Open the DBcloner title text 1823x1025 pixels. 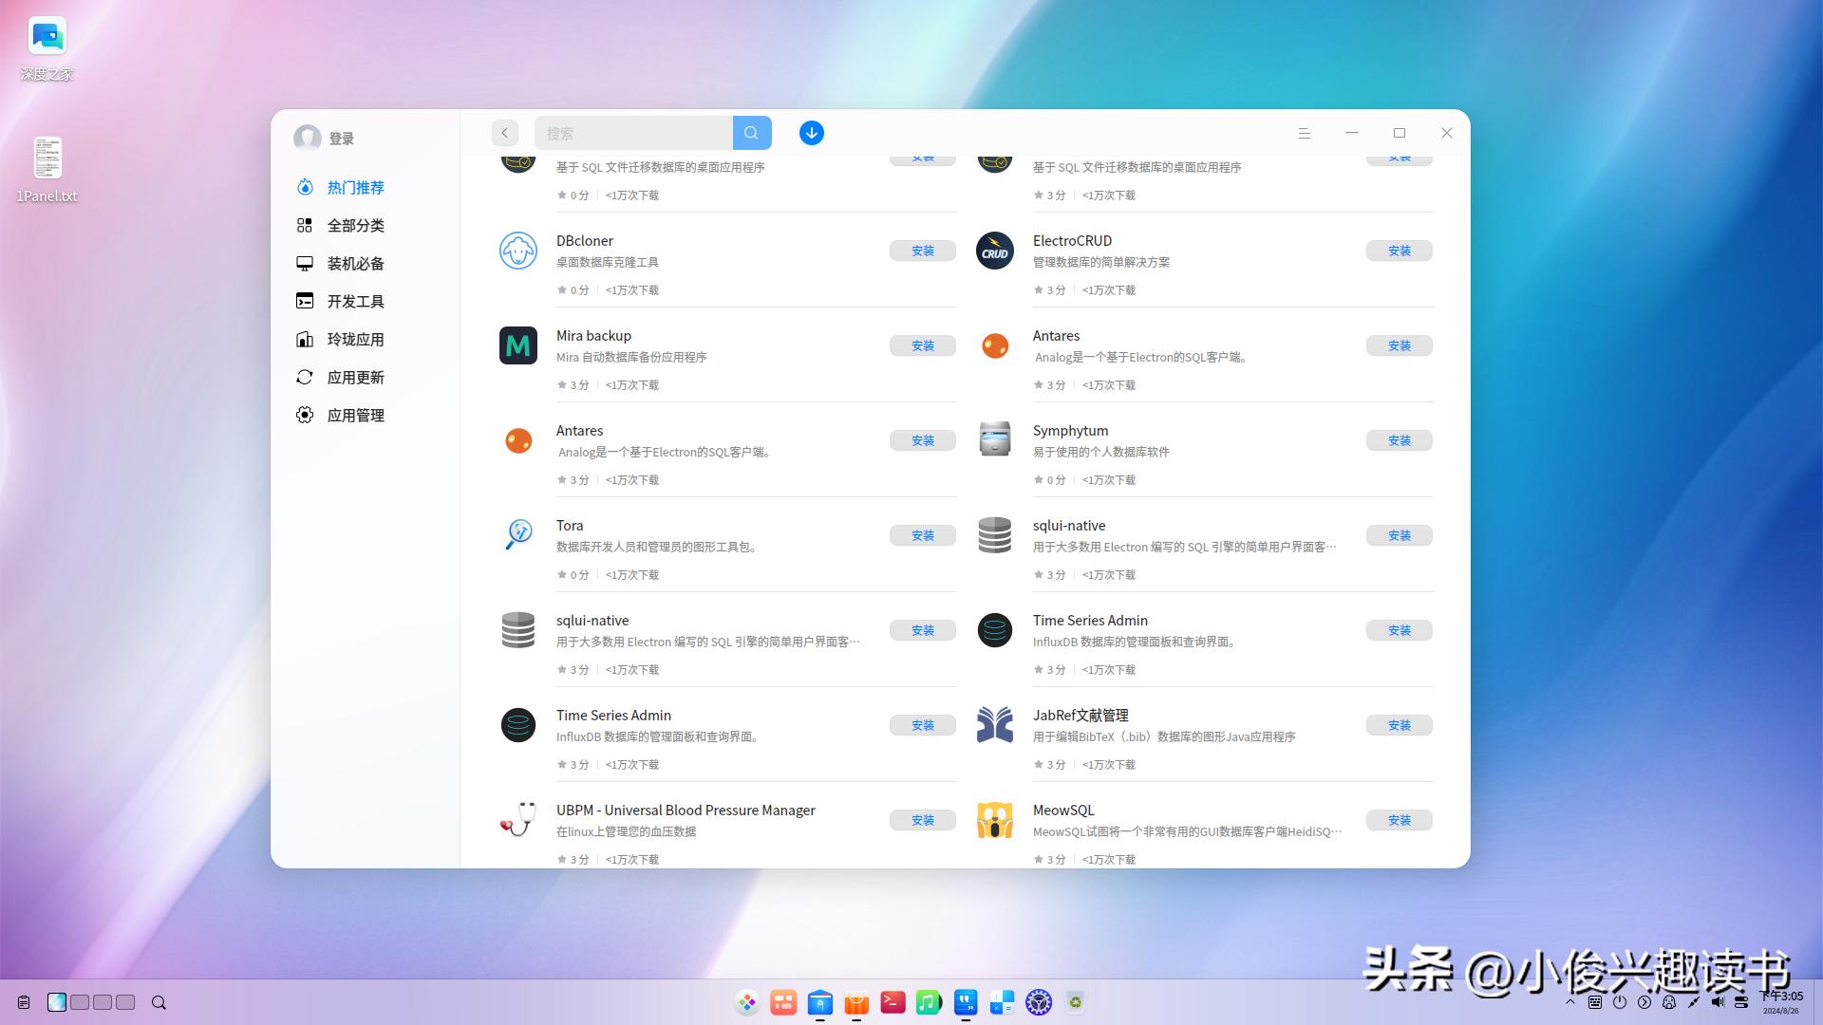(585, 241)
